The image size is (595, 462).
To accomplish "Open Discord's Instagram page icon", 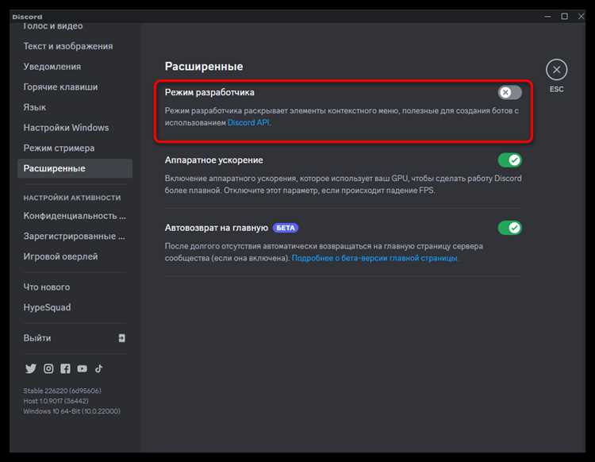I will [x=48, y=368].
